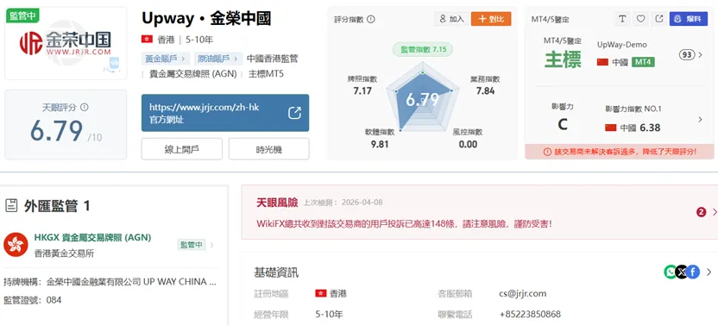Click the 加入 join button
The image size is (718, 325).
point(451,19)
